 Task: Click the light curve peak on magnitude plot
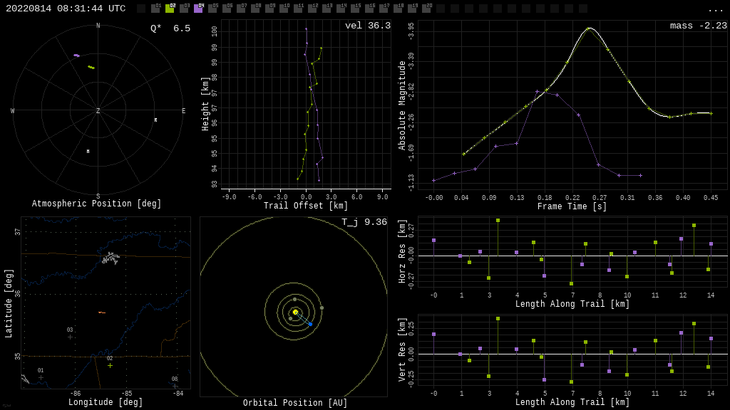click(x=588, y=28)
